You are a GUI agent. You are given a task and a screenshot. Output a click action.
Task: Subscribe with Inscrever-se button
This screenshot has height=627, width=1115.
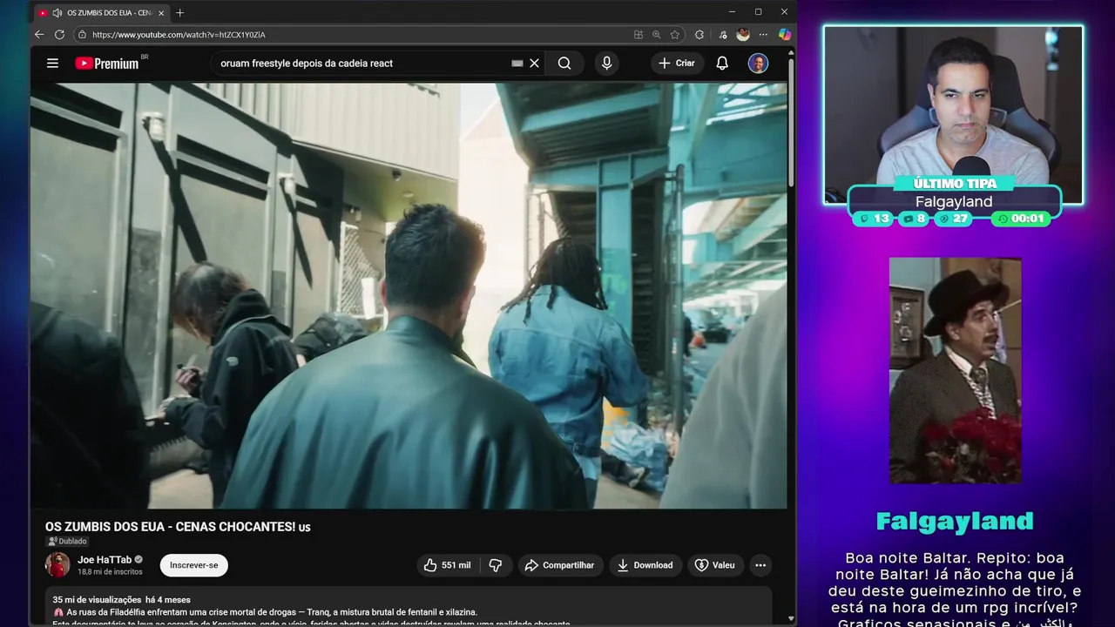coord(193,565)
